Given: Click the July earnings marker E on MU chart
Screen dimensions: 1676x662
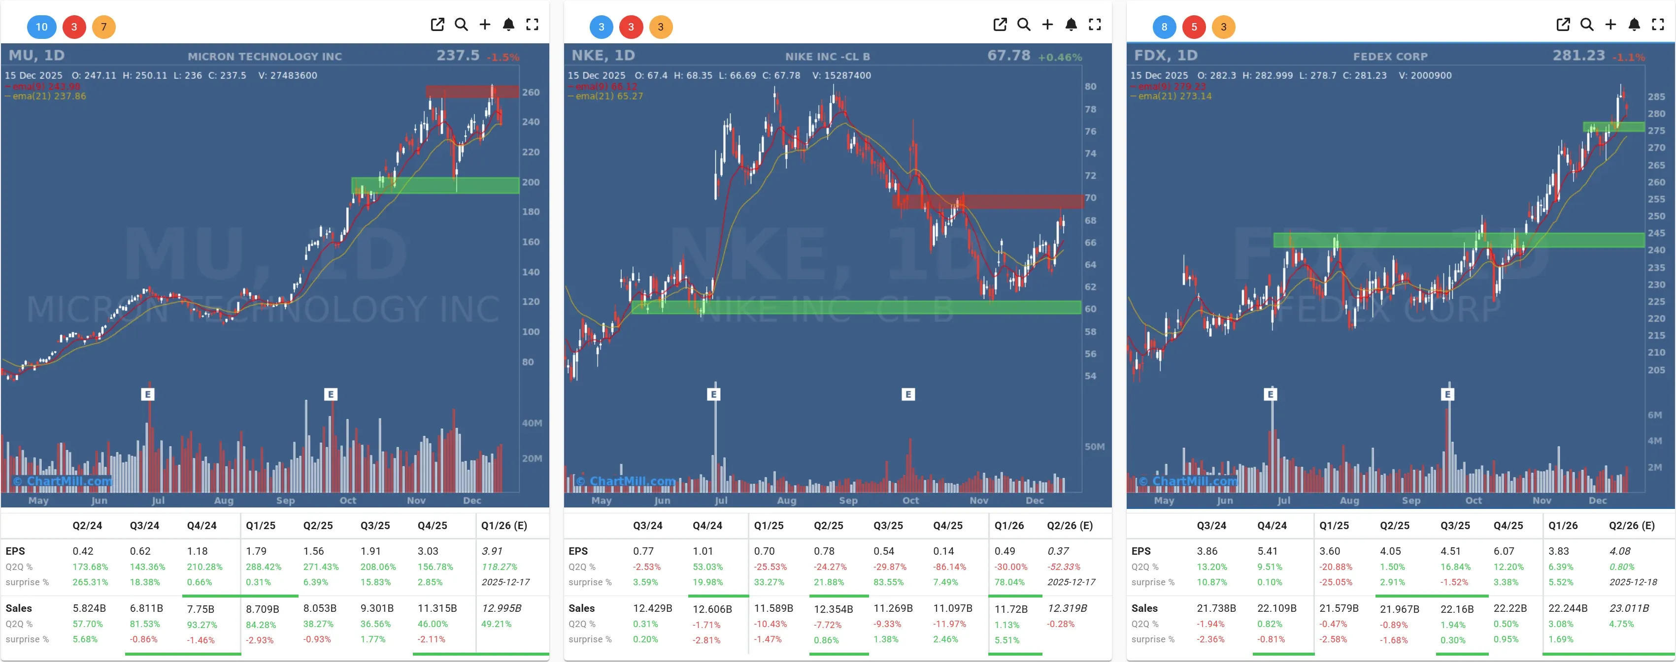Looking at the screenshot, I should pos(148,394).
